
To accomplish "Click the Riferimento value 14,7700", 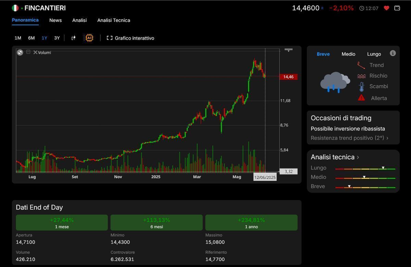I will point(215,259).
